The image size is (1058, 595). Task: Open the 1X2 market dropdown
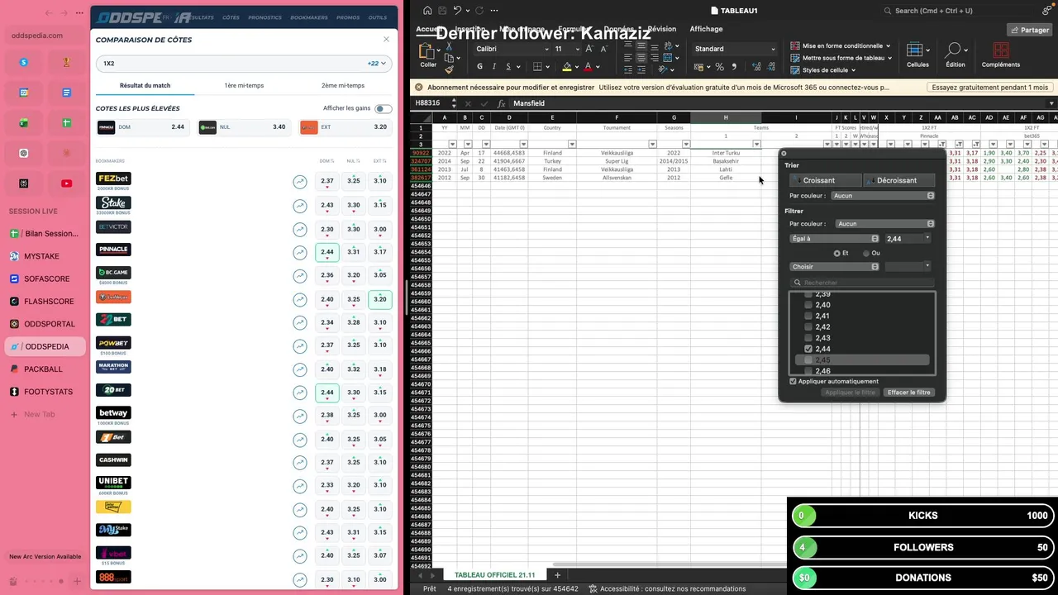(245, 64)
